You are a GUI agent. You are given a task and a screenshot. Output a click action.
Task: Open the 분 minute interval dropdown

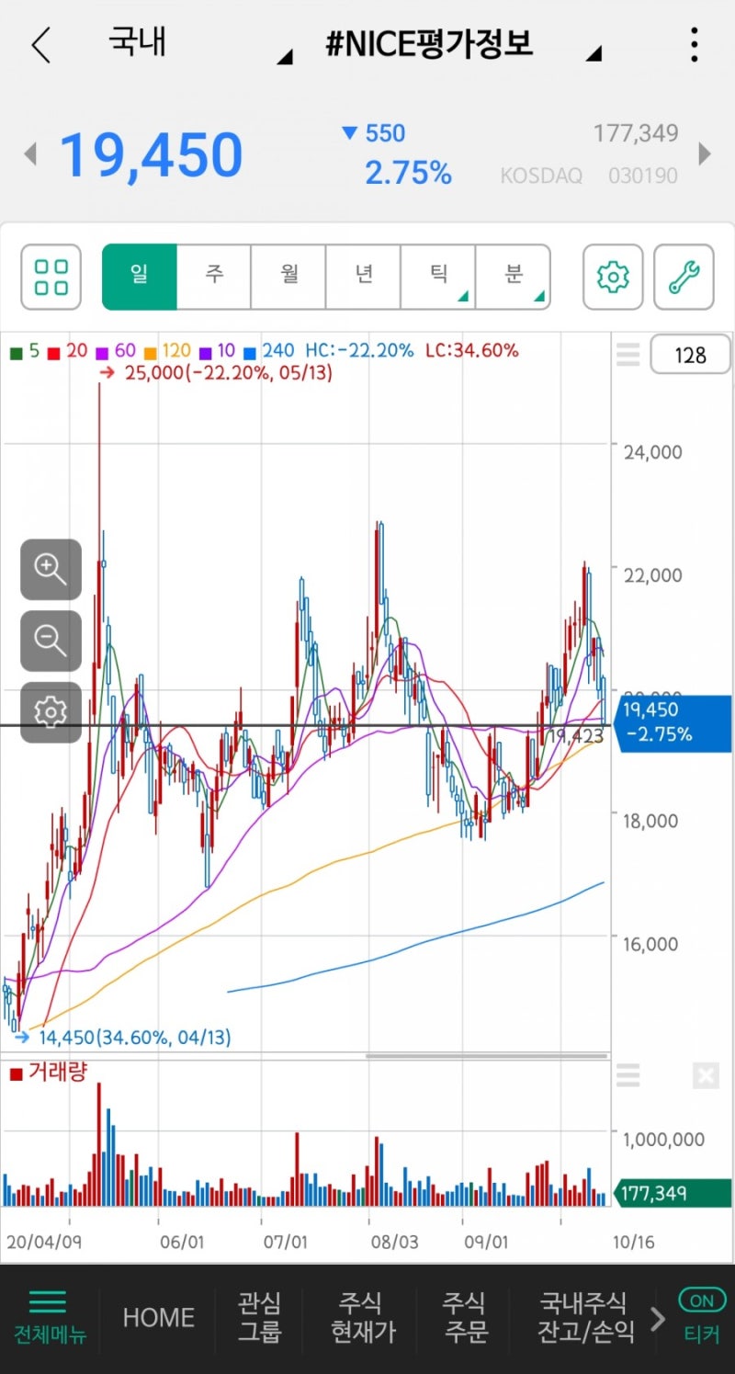coord(513,277)
